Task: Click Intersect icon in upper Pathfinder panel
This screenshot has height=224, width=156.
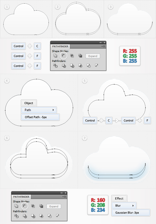Action: click(x=72, y=55)
